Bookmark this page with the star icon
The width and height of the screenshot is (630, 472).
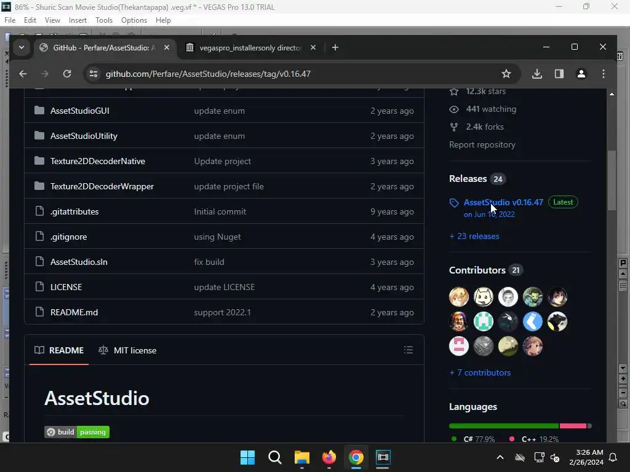tap(506, 74)
